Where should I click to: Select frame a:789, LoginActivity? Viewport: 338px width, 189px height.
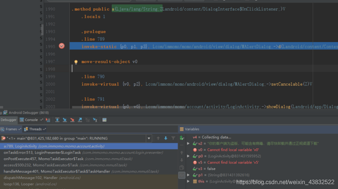(x=89, y=146)
